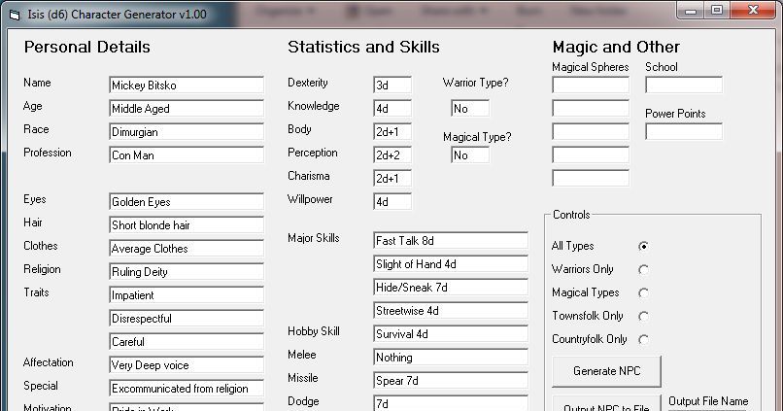Maximize the Isis Character Generator window
Image resolution: width=783 pixels, height=411 pixels.
click(x=717, y=10)
